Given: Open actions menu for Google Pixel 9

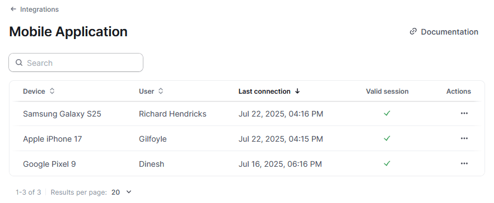Looking at the screenshot, I should [x=464, y=163].
